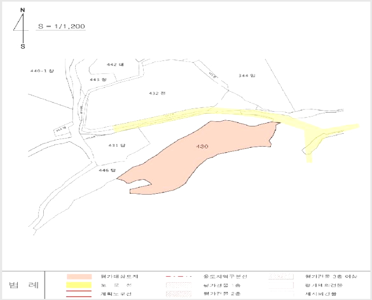Click parcel label 431 답
The height and width of the screenshot is (300, 372).
click(x=117, y=145)
